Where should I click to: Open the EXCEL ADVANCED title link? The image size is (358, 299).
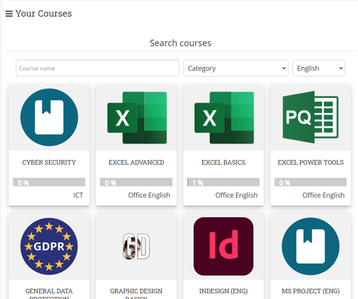[137, 163]
